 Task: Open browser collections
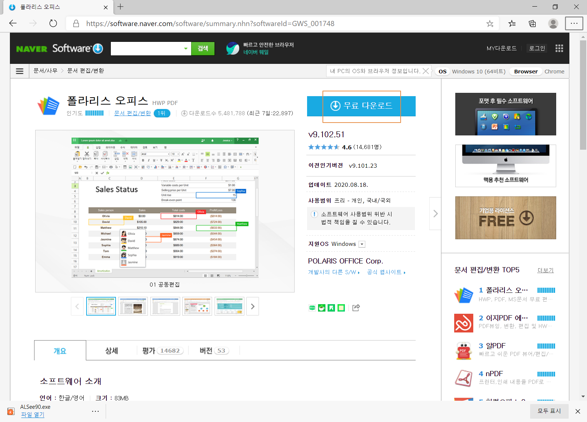coord(532,23)
